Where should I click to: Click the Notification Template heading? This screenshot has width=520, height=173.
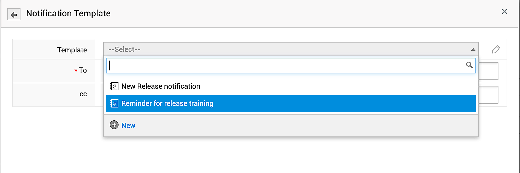point(68,13)
